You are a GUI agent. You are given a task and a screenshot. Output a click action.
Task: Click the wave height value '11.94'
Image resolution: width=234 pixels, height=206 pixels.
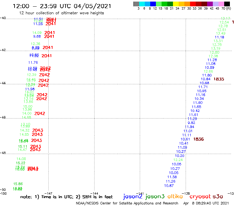(x=189, y=127)
